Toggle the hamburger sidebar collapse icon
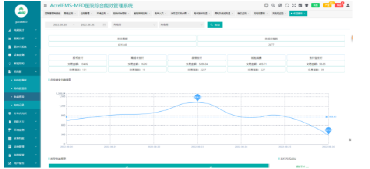 [x=45, y=5]
